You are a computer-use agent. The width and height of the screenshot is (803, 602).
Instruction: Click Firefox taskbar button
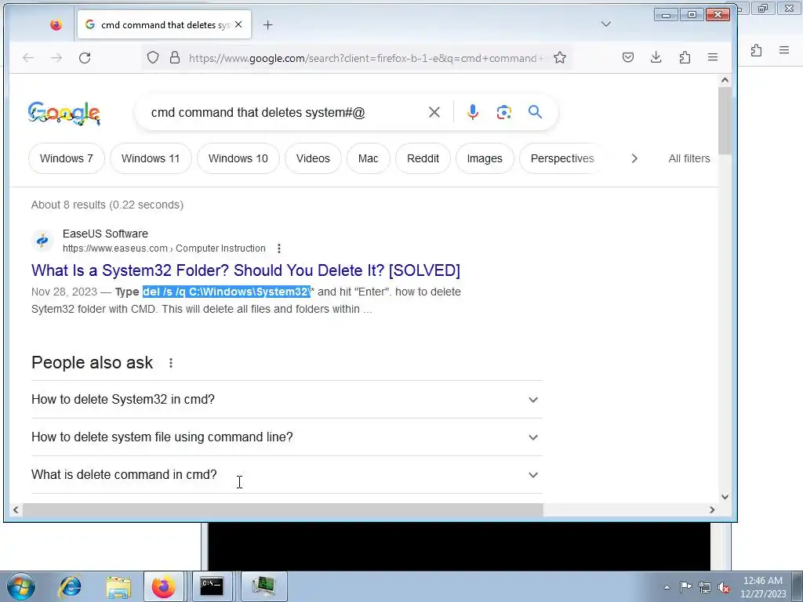coord(163,586)
